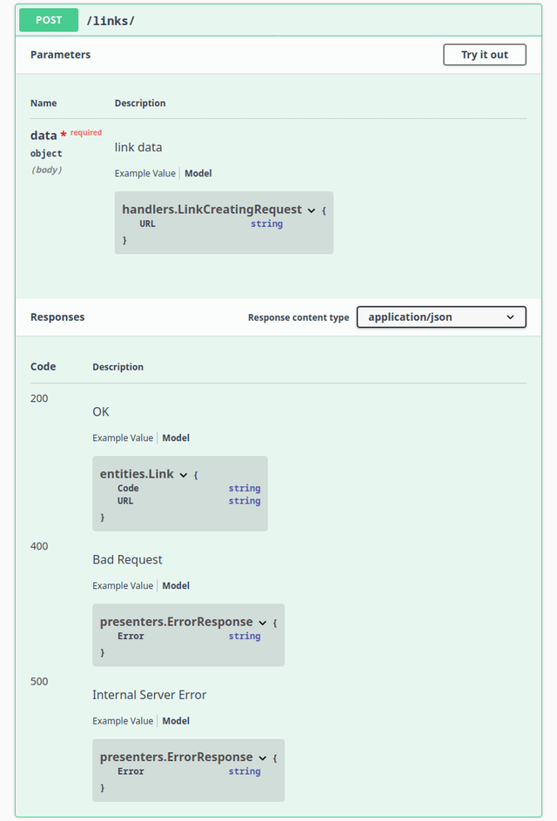Collapse the entities.Link model chevron

point(184,475)
